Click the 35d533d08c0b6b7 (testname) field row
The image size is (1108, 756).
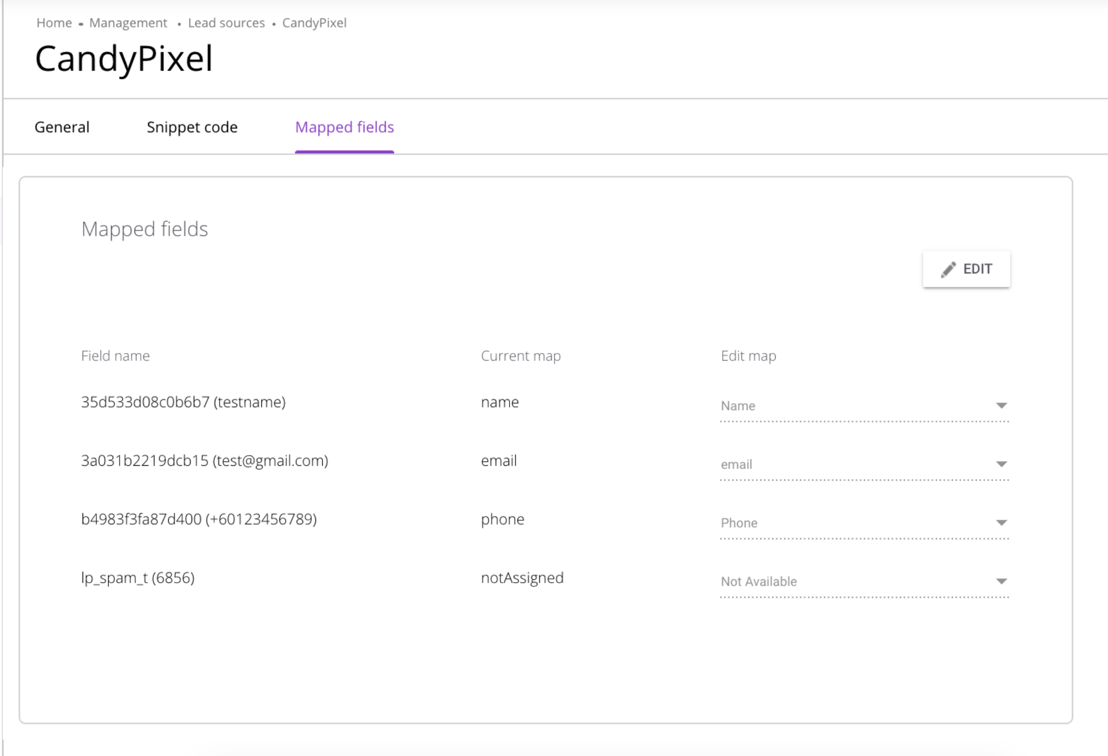(x=183, y=402)
